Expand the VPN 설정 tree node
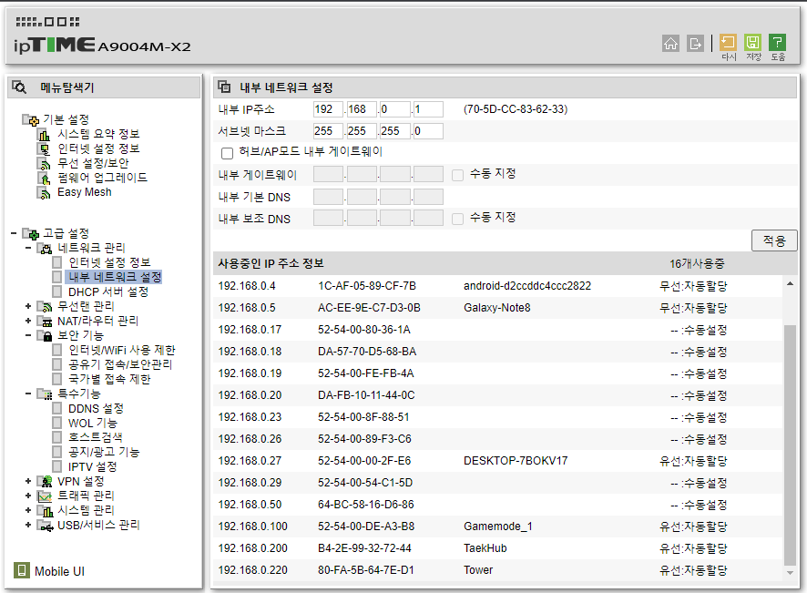The width and height of the screenshot is (807, 593). [x=28, y=481]
